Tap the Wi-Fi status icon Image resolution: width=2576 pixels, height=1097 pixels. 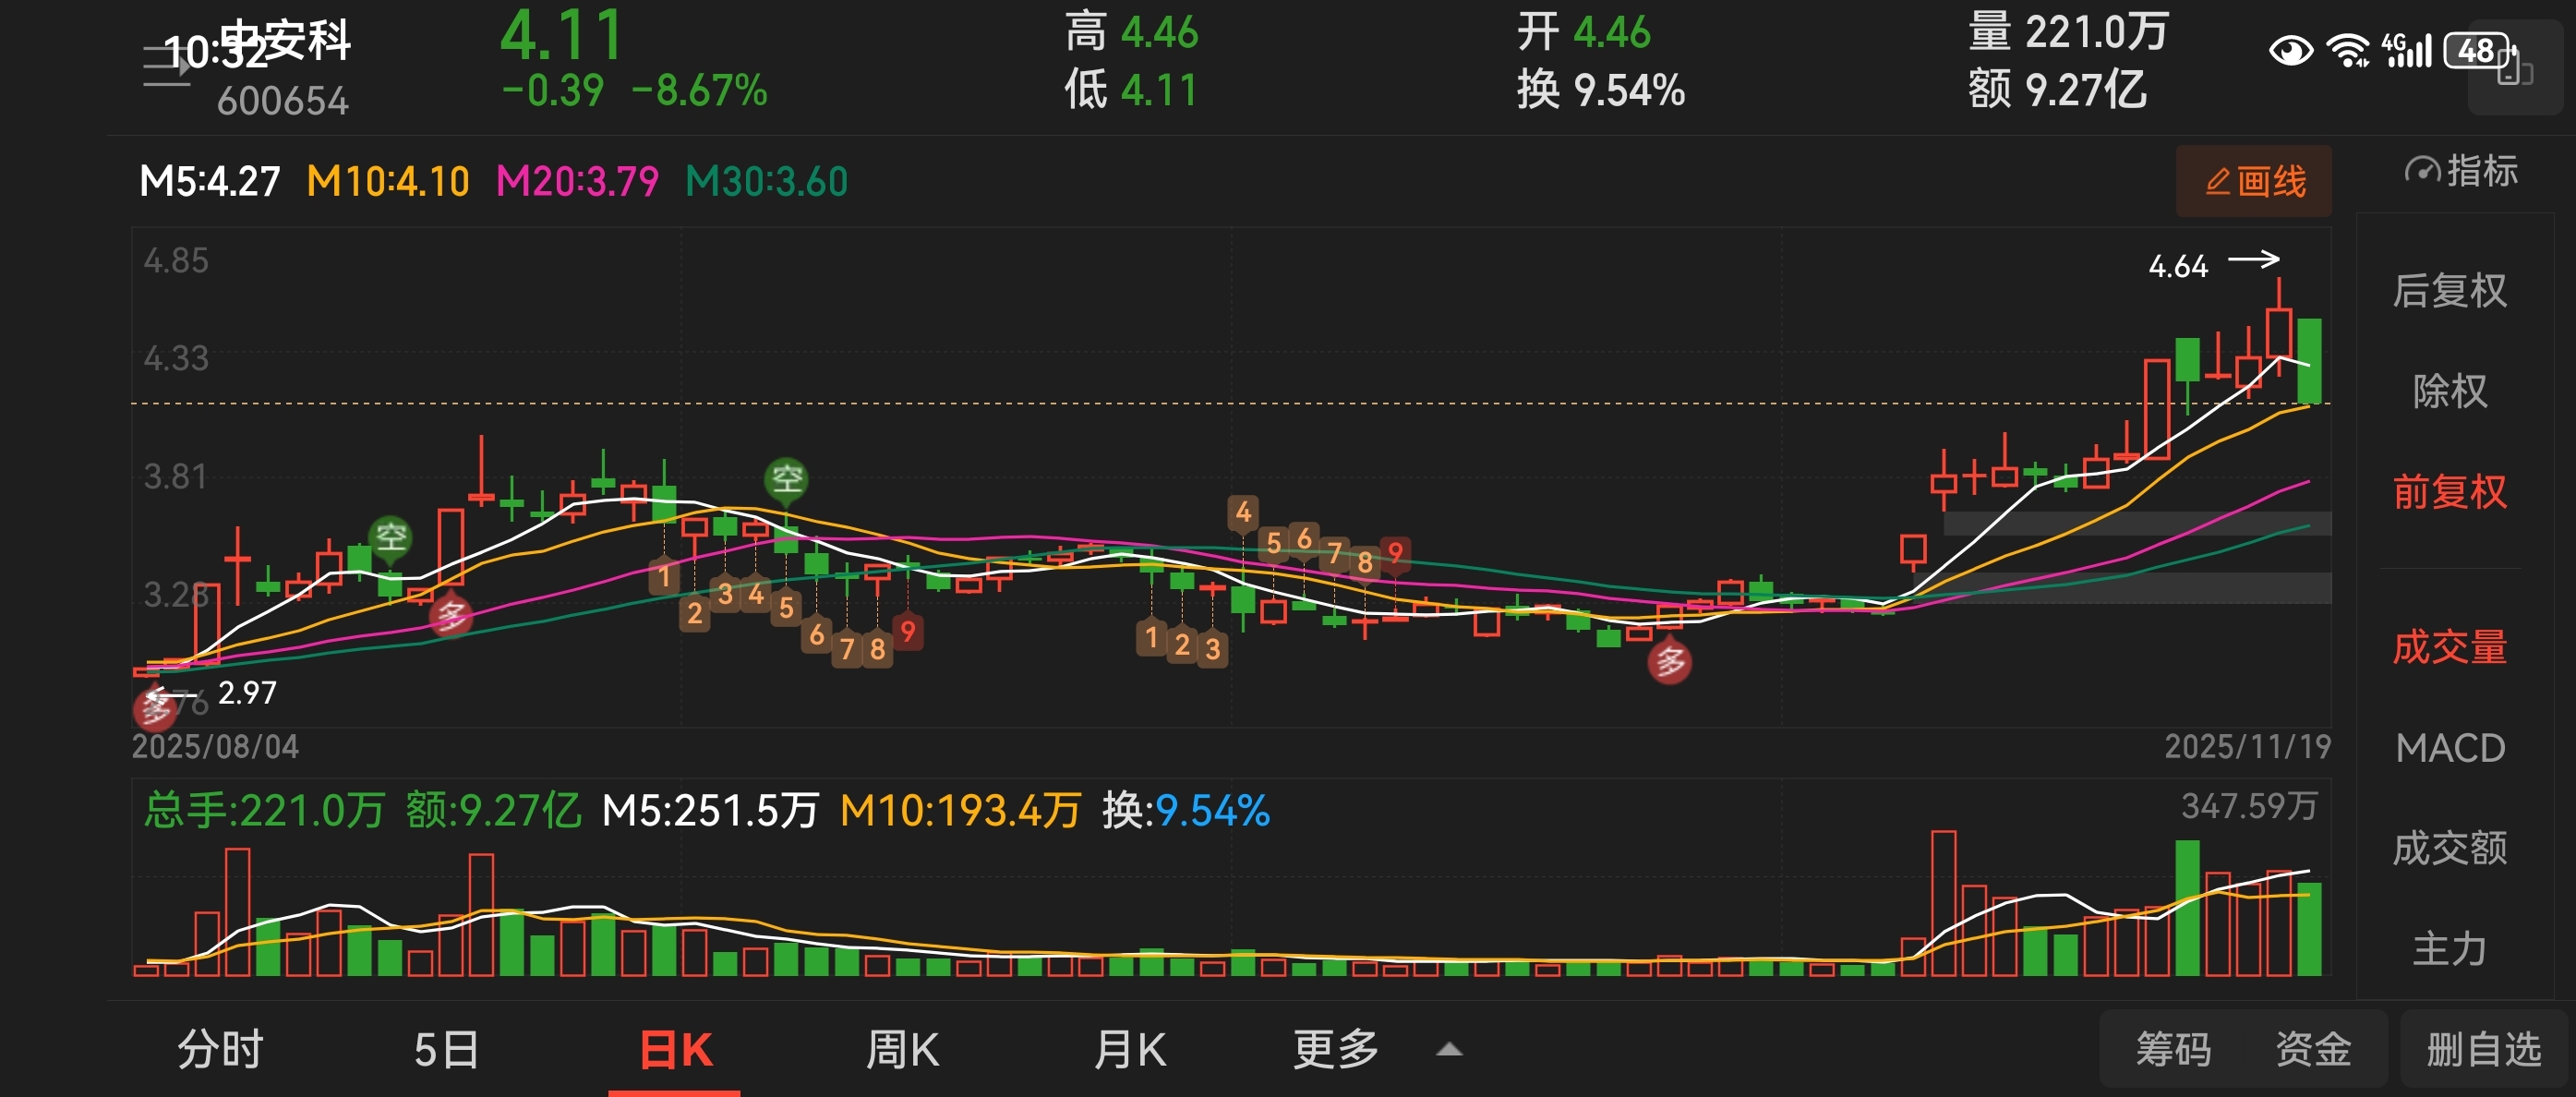coord(2347,50)
